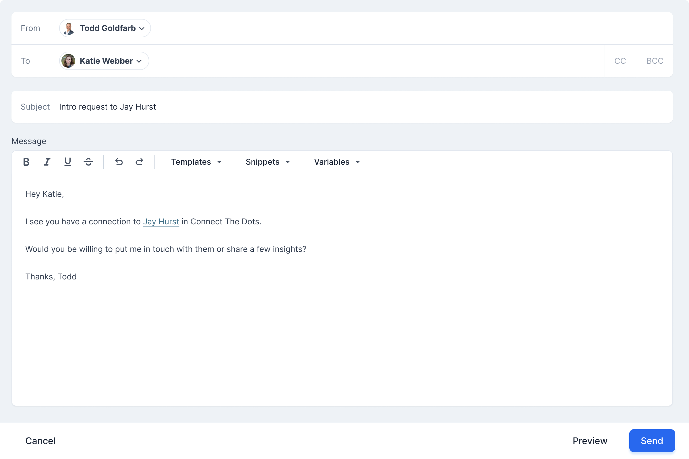Screen dimensions: 689x459
Task: Expand the From sender chevron
Action: [x=142, y=29]
